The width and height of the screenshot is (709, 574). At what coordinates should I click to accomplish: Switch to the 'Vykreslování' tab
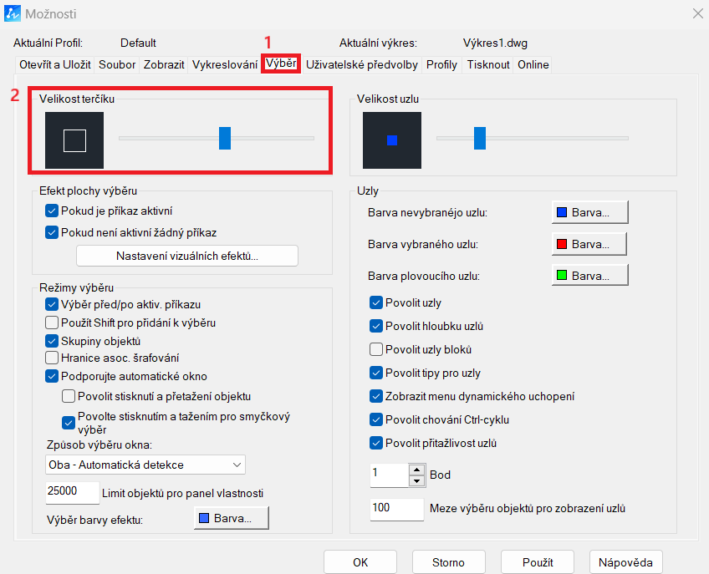tap(224, 64)
